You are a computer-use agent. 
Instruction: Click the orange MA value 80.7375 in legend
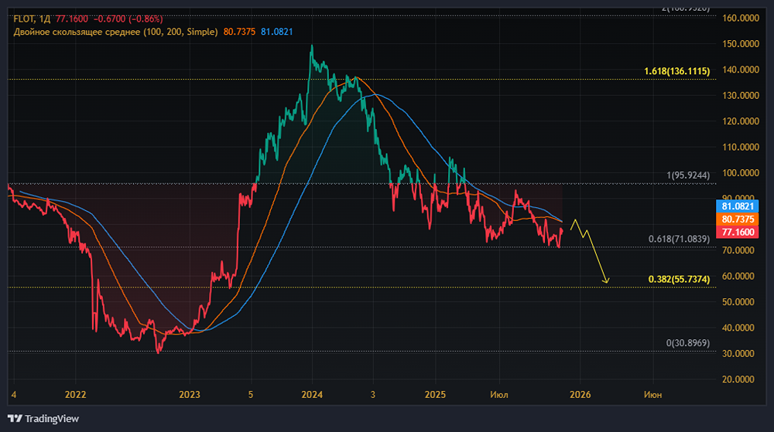239,32
